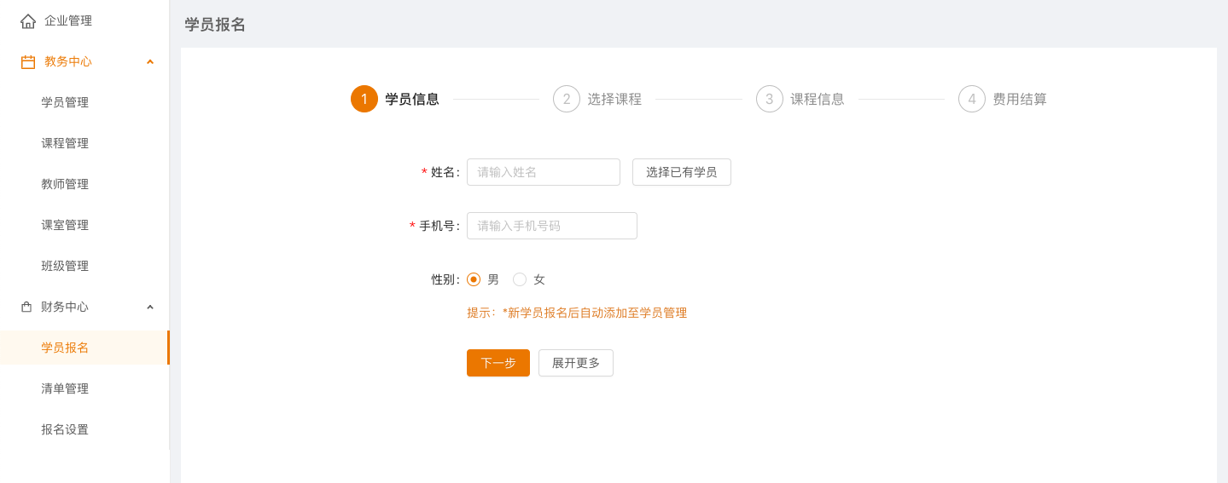Open 课程管理 in the sidebar
This screenshot has height=483, width=1228.
(x=65, y=143)
